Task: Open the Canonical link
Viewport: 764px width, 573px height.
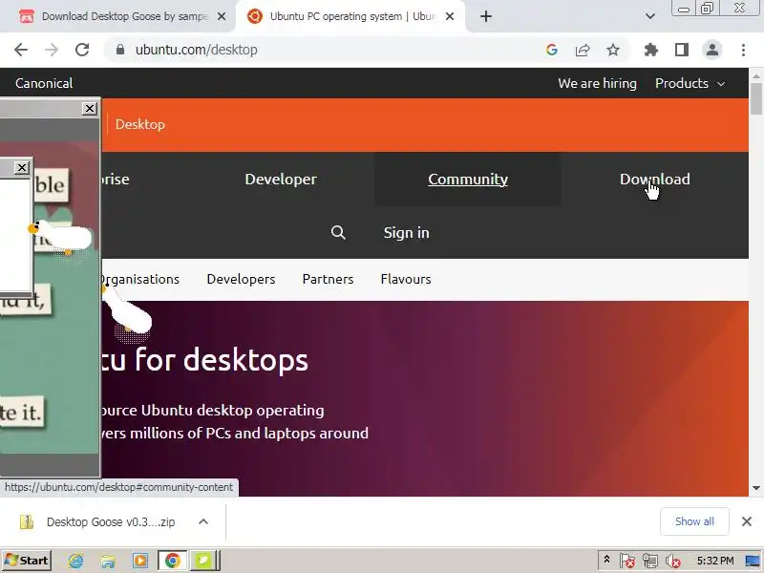Action: click(x=44, y=83)
